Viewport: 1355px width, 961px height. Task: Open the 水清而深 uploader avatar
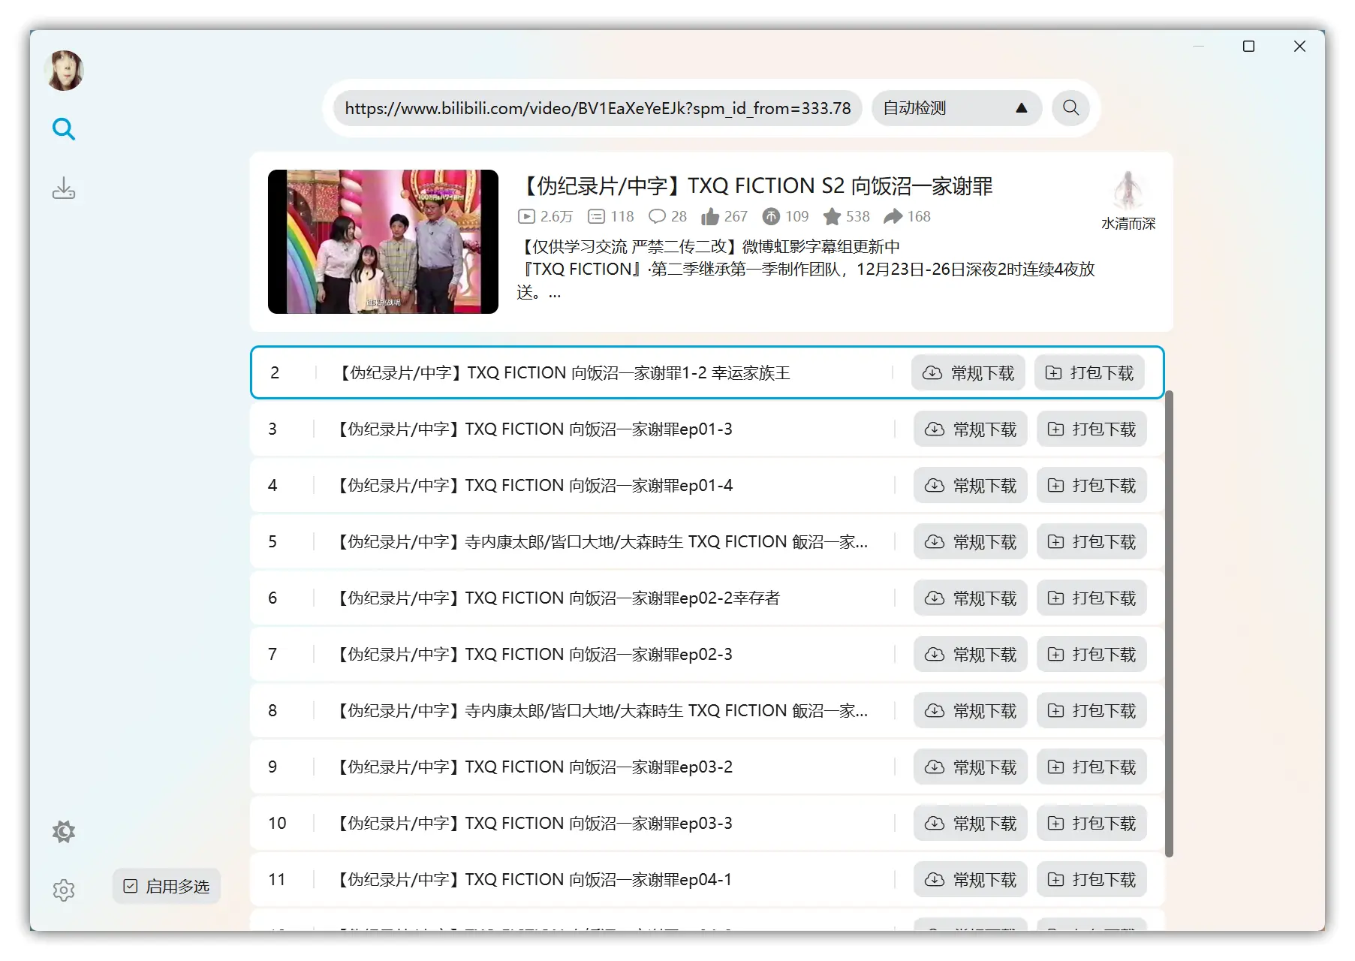coord(1128,191)
